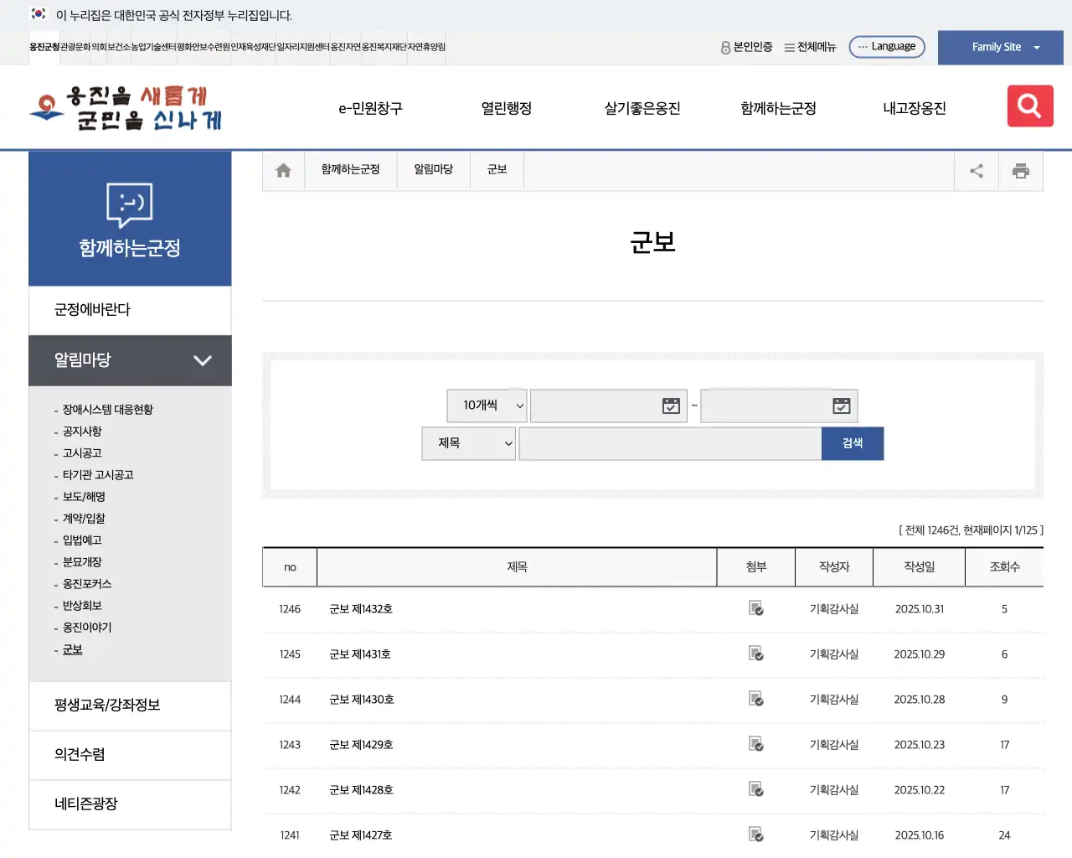
Task: Click attachment icon for 군보 제1432호
Action: (755, 609)
